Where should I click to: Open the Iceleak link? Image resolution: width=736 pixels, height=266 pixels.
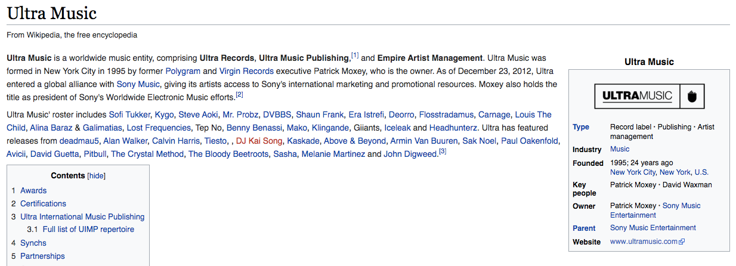click(397, 128)
